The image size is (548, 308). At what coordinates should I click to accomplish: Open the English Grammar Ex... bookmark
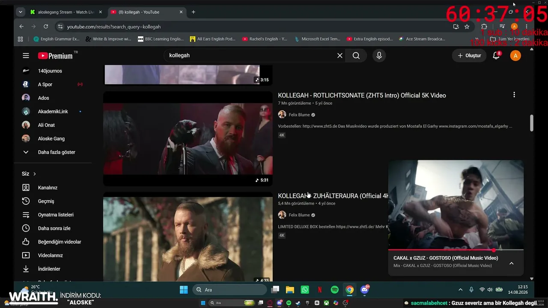57,39
